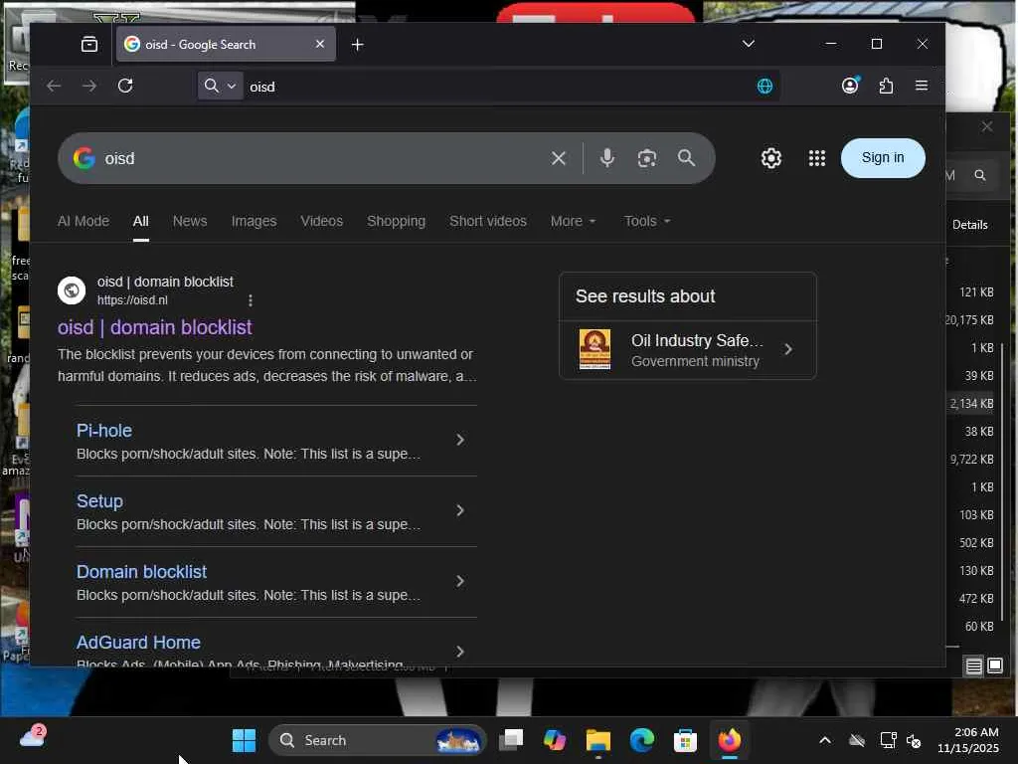The image size is (1018, 764).
Task: Go back to previous page
Action: (x=54, y=86)
